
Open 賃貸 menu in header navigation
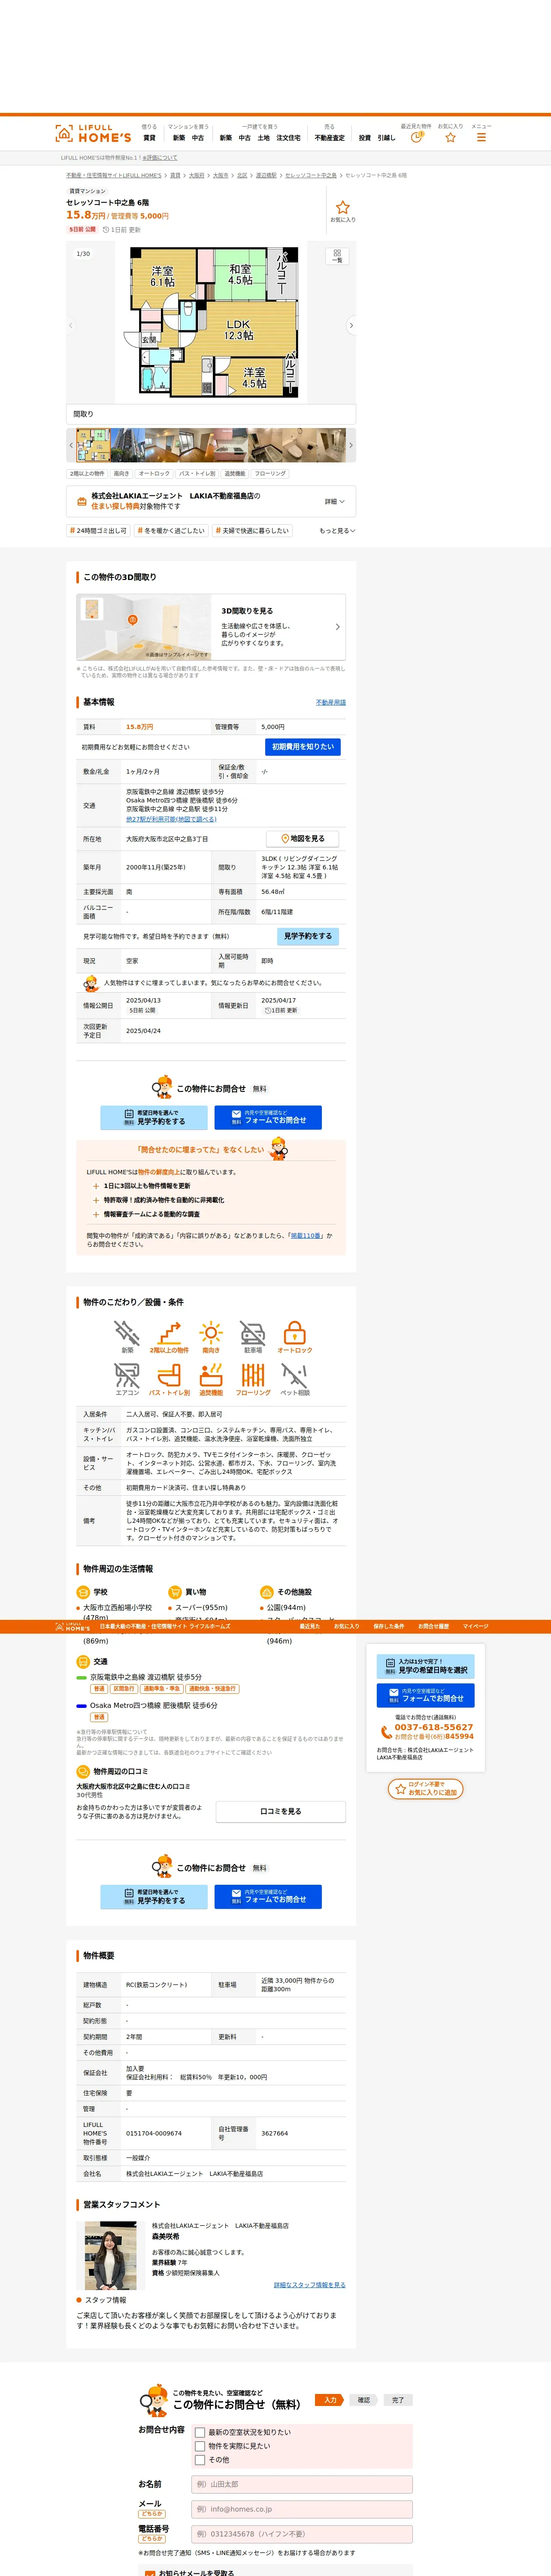[x=149, y=138]
